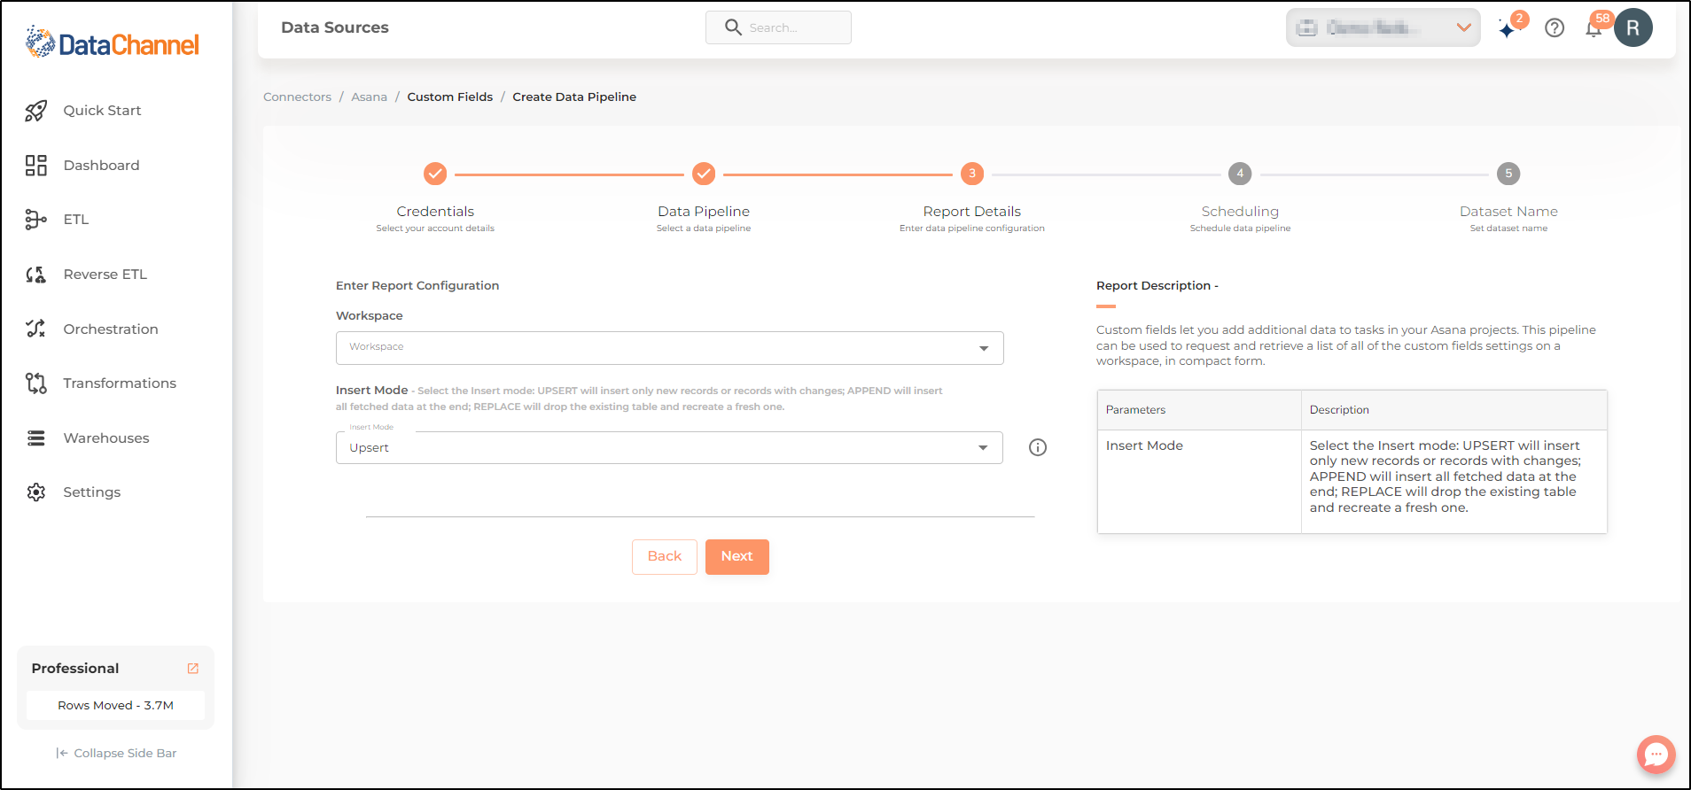1691x790 pixels.
Task: Click Custom Fields breadcrumb link
Action: [450, 97]
